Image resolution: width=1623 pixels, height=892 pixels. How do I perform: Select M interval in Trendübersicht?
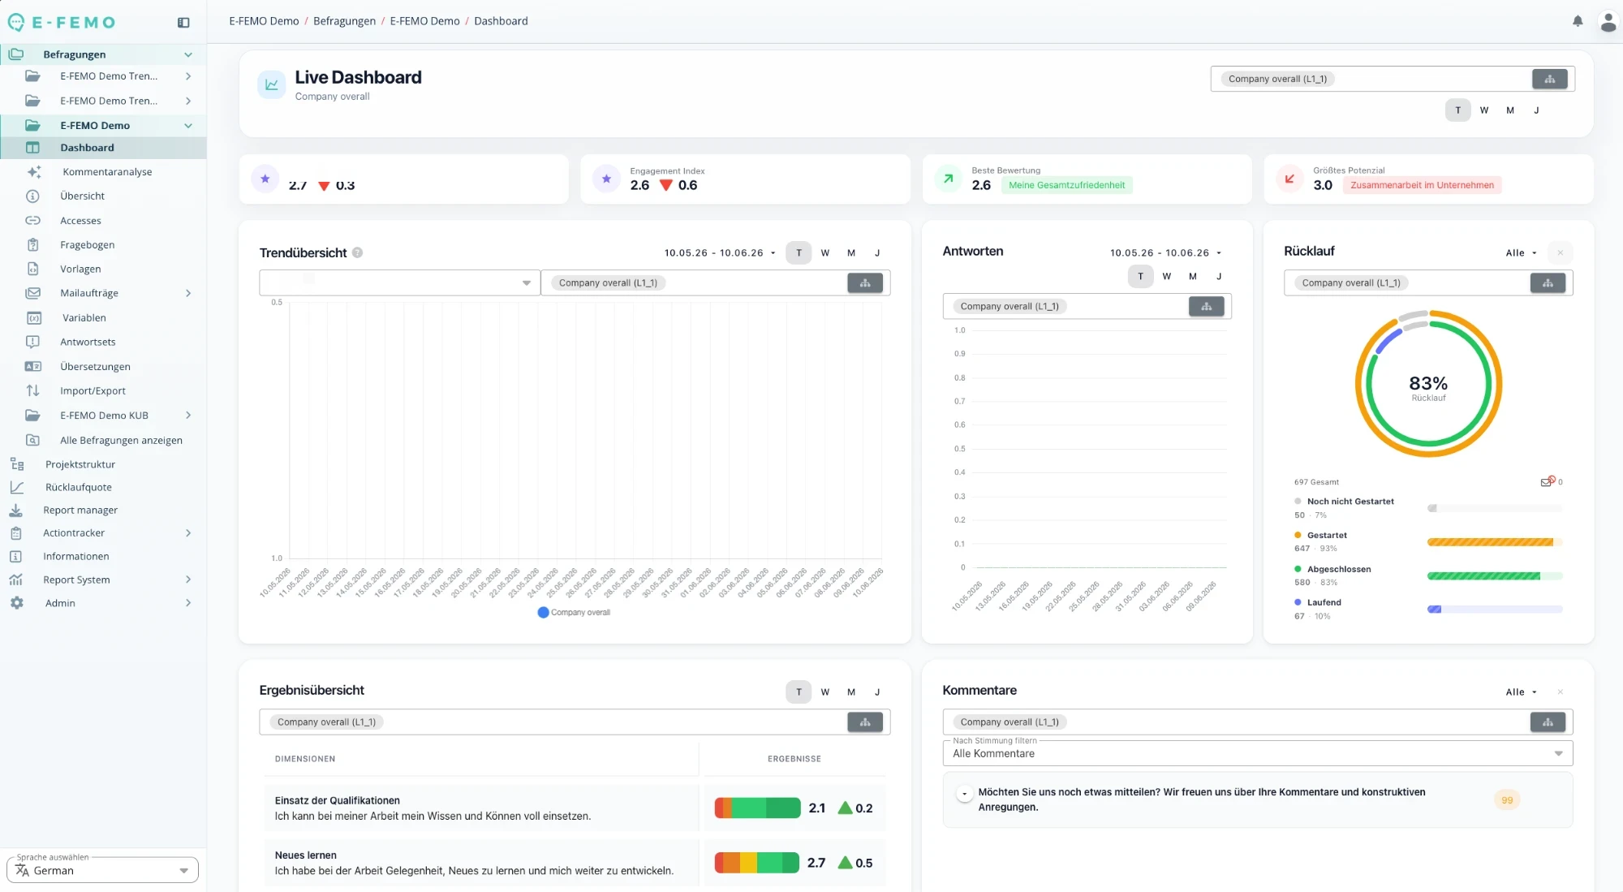[x=850, y=252]
